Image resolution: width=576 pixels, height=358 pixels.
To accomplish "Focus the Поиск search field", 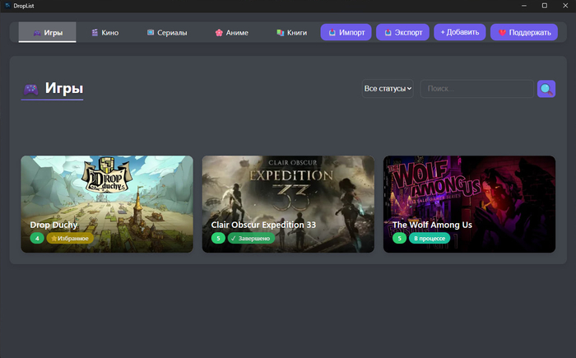I will 476,89.
